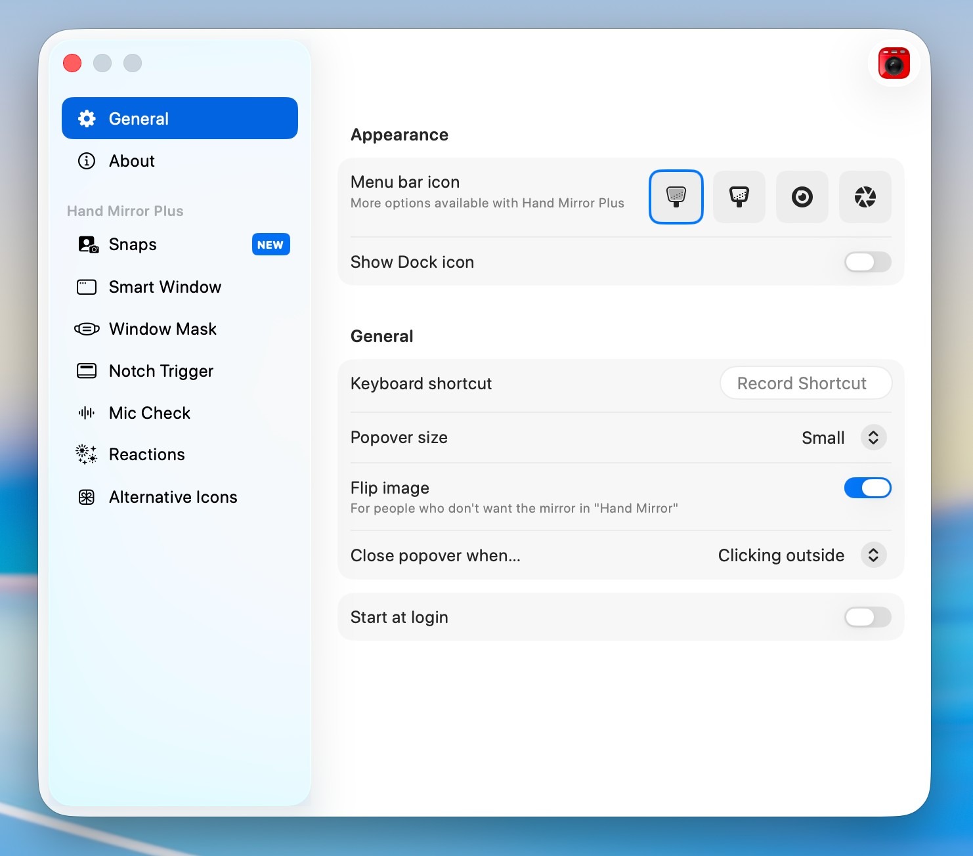Click the Window Mask face mask icon
Viewport: 973px width, 856px height.
tap(87, 329)
